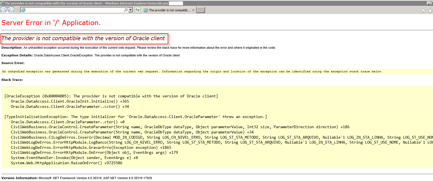Open Favorites via the star icon
This screenshot has width=433, height=181.
[x=430, y=10]
